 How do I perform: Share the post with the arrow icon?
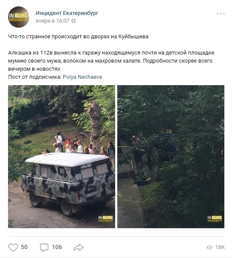[79, 247]
